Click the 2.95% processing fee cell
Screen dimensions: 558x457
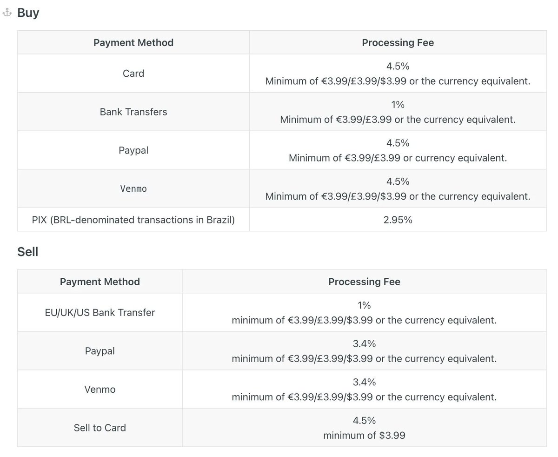(398, 220)
